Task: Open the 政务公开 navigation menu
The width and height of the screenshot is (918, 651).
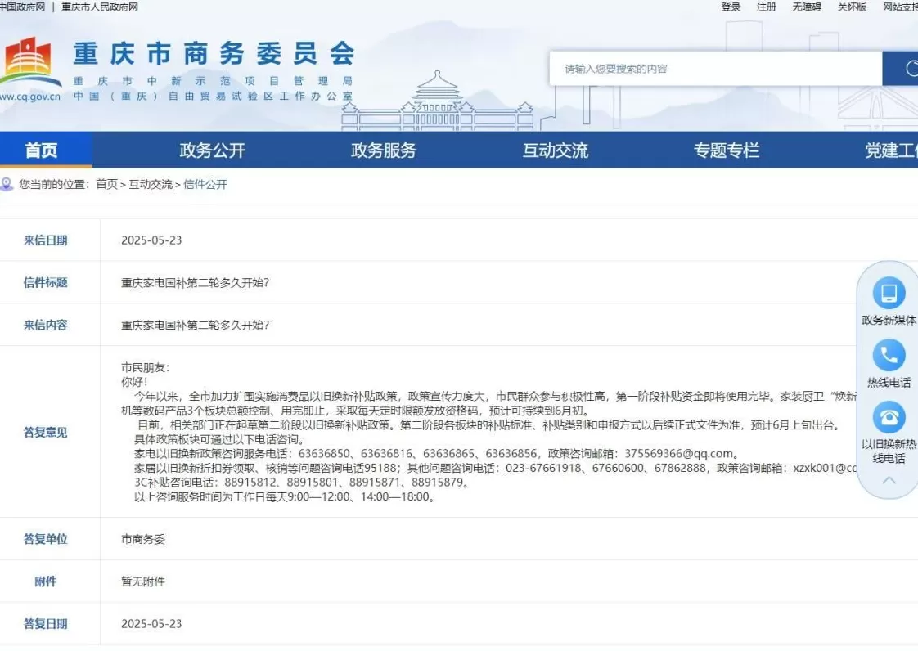Action: 213,150
